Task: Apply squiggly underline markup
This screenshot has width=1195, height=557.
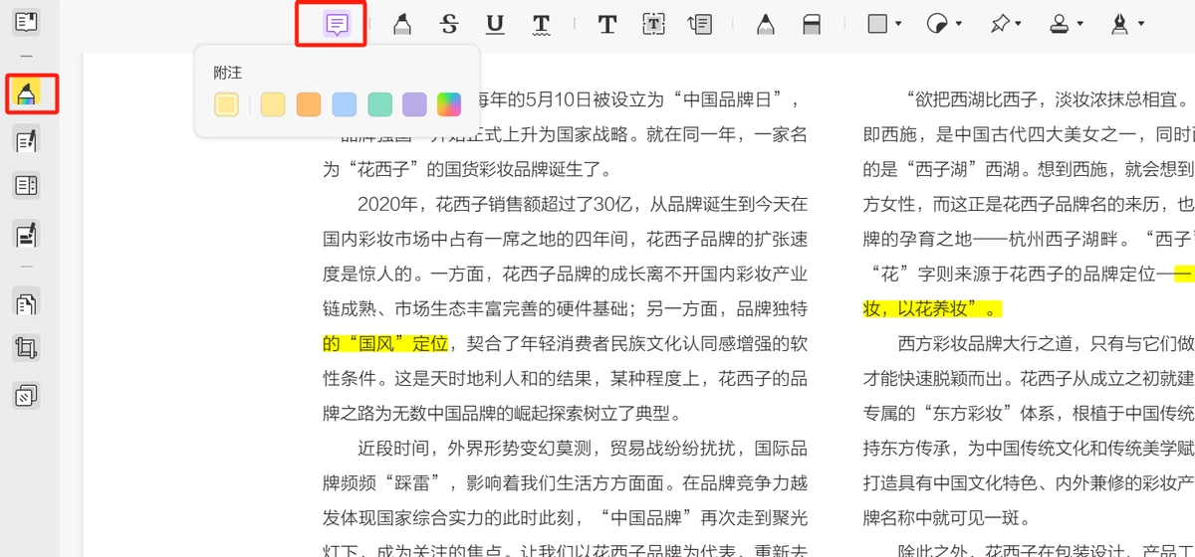Action: click(541, 25)
